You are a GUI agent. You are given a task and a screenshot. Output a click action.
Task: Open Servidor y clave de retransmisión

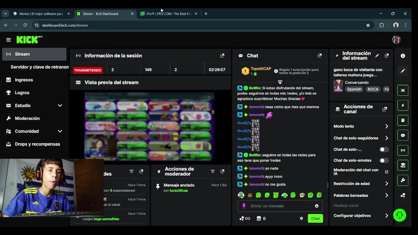(39, 67)
